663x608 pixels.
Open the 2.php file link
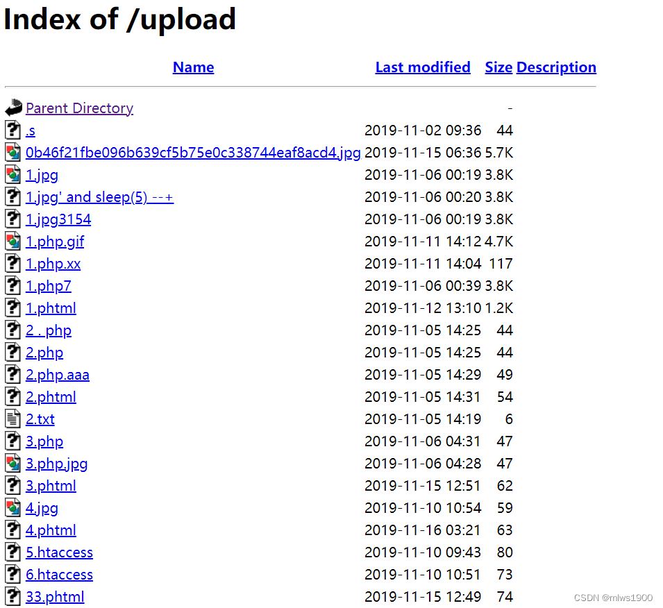tap(44, 353)
